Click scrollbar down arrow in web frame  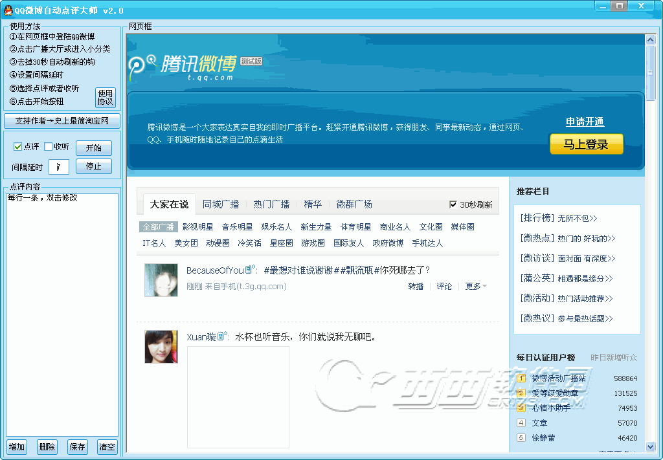650,446
